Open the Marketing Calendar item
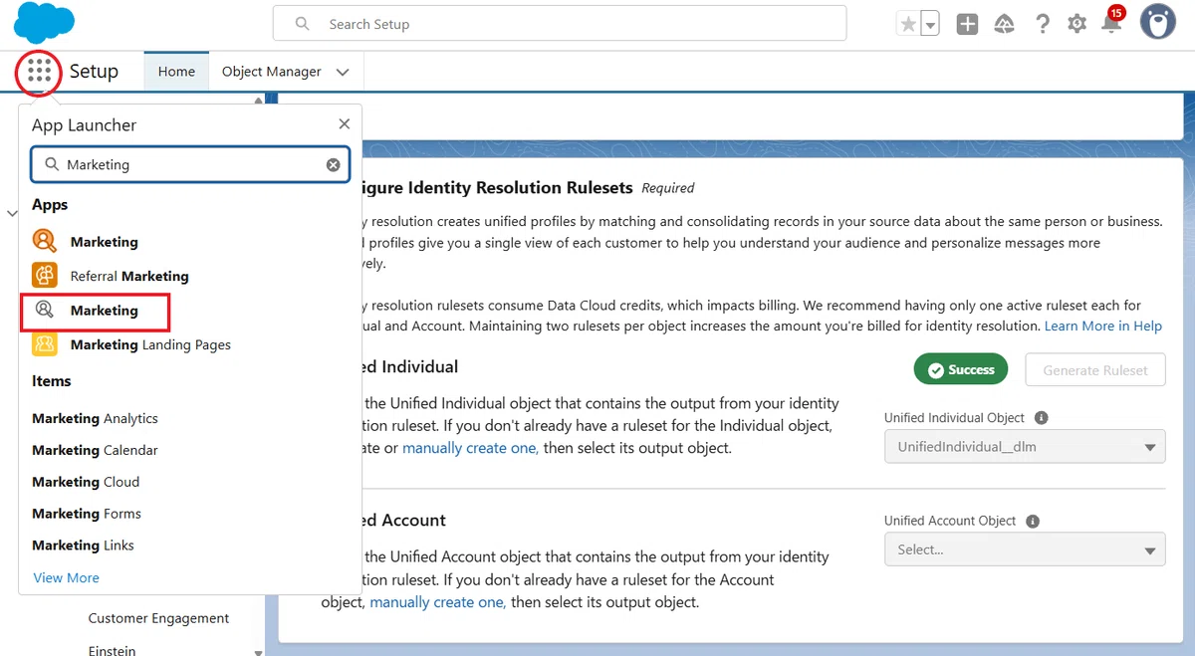 95,450
